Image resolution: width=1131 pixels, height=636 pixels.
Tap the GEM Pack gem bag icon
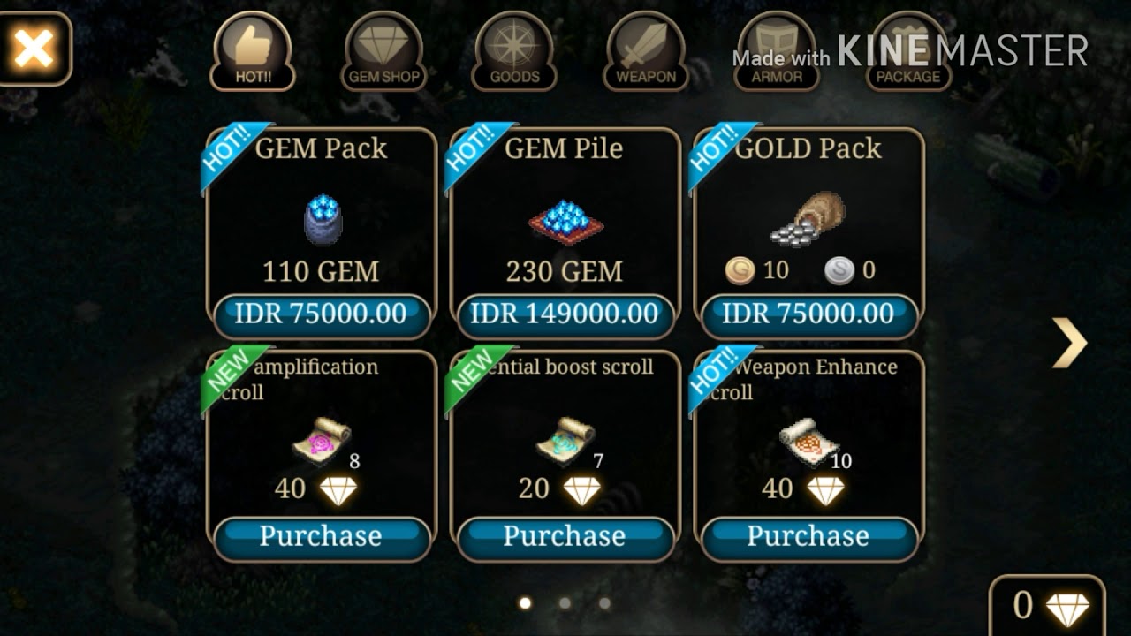[x=323, y=219]
